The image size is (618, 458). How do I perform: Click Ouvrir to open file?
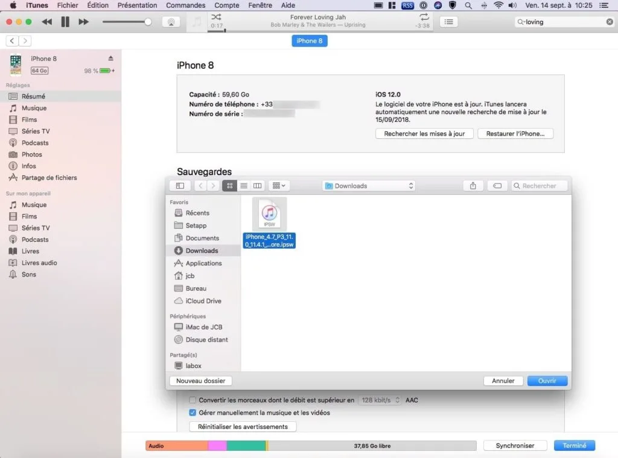[547, 381]
